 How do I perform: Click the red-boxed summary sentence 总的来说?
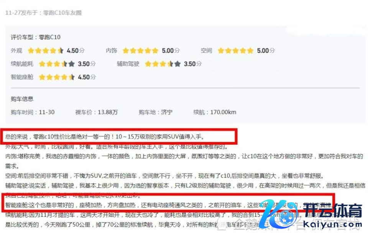pyautogui.click(x=105, y=136)
